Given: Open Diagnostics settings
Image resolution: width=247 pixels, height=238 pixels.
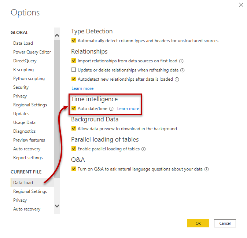Looking at the screenshot, I should point(25,131).
